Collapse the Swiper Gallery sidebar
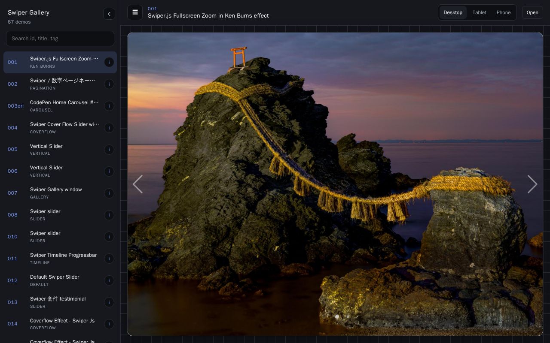 click(x=109, y=14)
